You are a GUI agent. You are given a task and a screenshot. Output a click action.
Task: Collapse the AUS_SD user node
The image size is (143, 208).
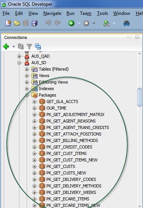[19, 63]
